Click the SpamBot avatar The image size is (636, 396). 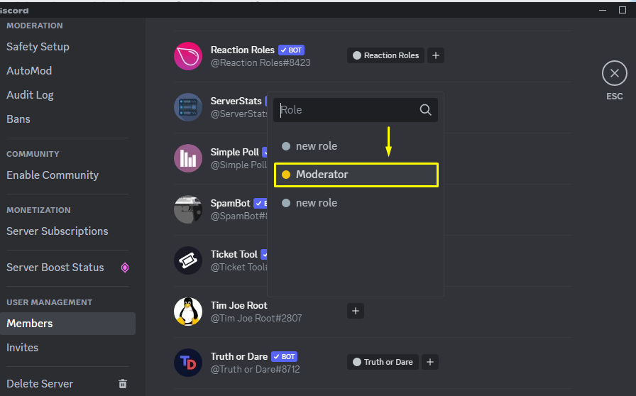click(x=188, y=209)
